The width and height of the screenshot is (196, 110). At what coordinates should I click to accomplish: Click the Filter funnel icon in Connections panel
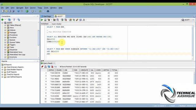(14, 20)
